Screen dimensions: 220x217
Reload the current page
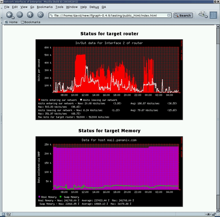(30, 15)
